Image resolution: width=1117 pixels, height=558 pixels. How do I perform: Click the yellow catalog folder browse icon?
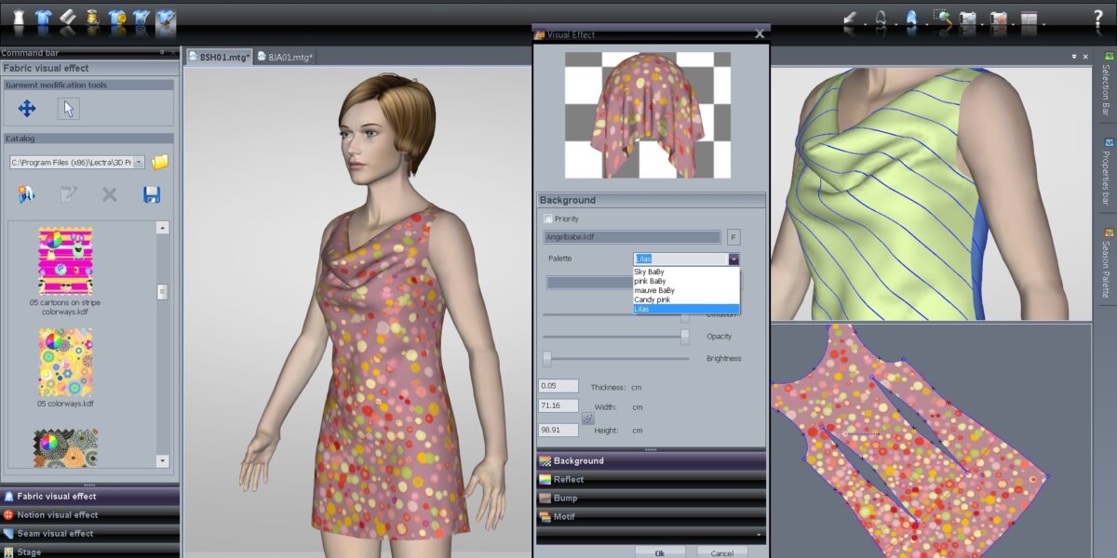click(x=160, y=162)
